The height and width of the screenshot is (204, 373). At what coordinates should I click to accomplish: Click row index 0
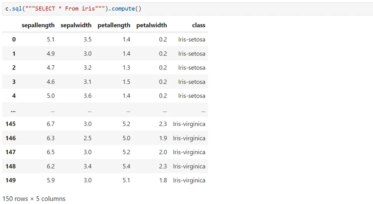[14, 39]
